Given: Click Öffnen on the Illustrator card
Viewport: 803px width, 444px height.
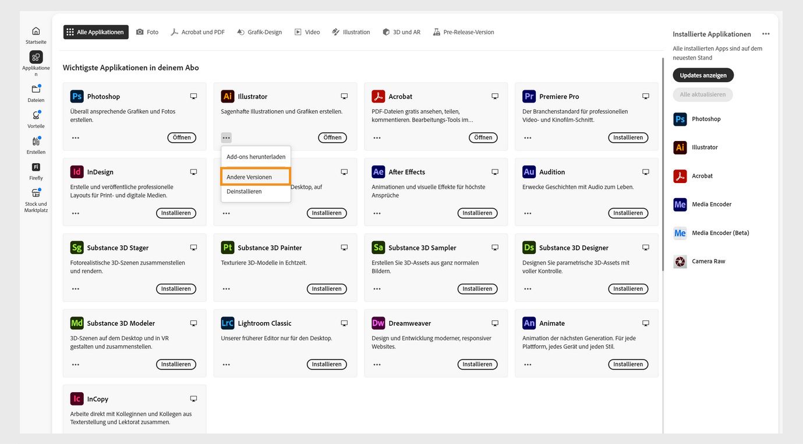Looking at the screenshot, I should (x=332, y=138).
